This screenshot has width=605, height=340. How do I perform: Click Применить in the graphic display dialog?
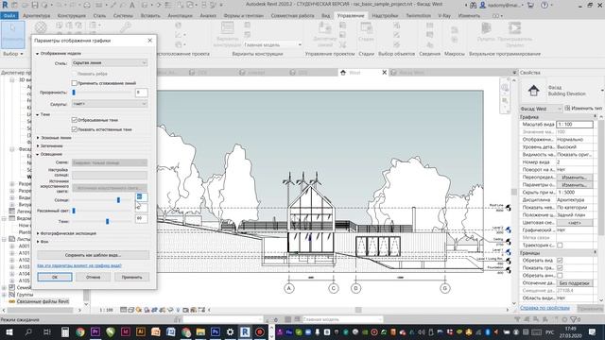(x=131, y=277)
